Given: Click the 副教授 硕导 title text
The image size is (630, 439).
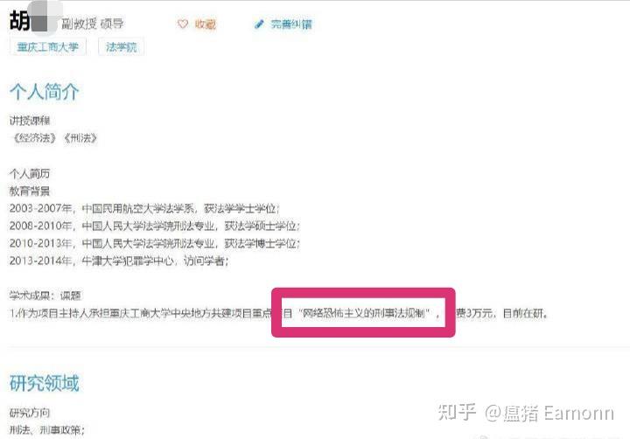Looking at the screenshot, I should 93,24.
